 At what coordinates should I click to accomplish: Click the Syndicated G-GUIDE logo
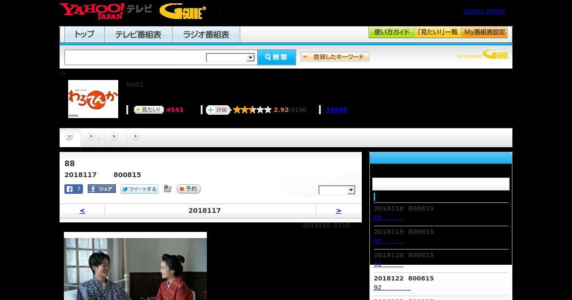pos(482,54)
